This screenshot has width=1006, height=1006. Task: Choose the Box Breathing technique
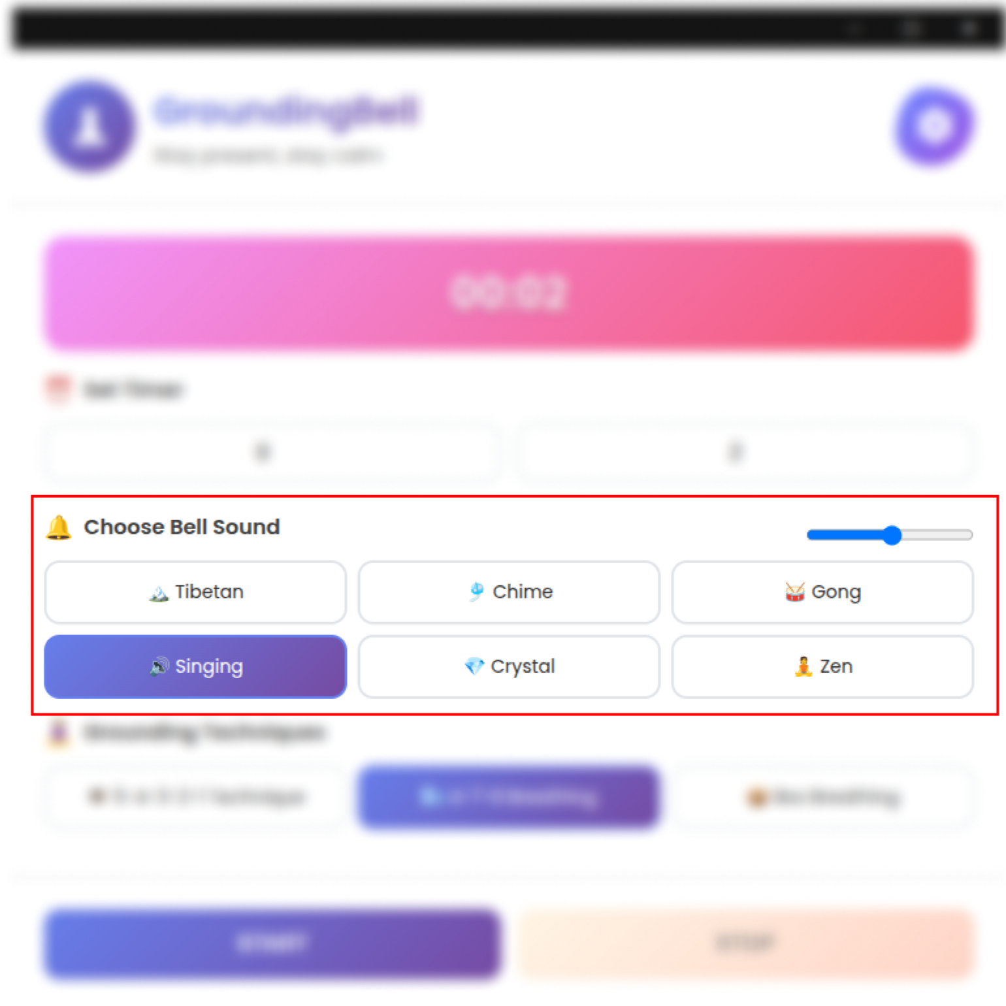[822, 797]
